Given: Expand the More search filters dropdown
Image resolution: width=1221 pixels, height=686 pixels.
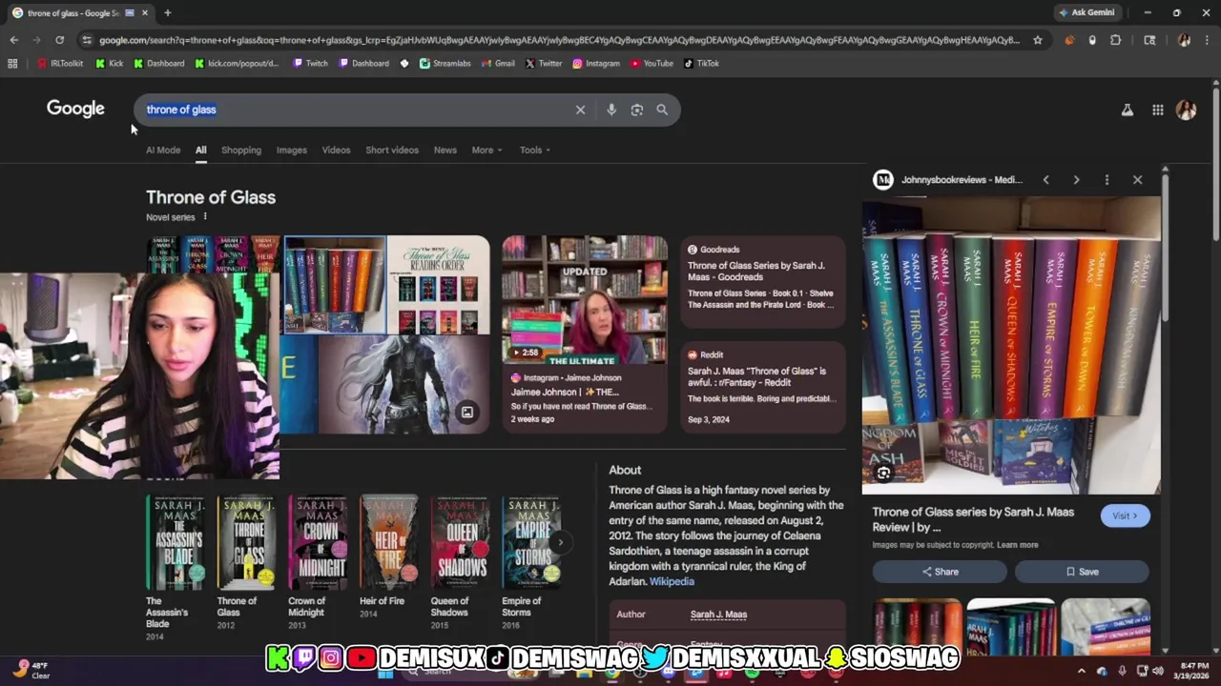Looking at the screenshot, I should pyautogui.click(x=486, y=150).
